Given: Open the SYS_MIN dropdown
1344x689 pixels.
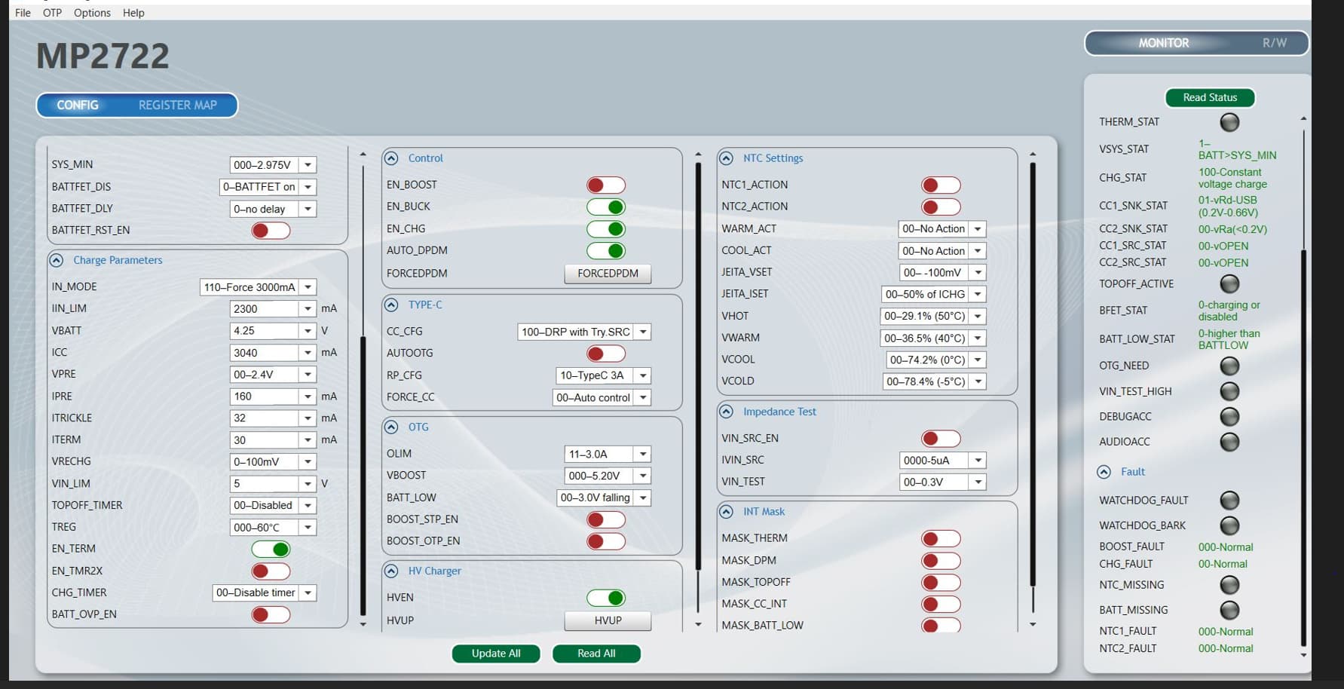Looking at the screenshot, I should [272, 165].
